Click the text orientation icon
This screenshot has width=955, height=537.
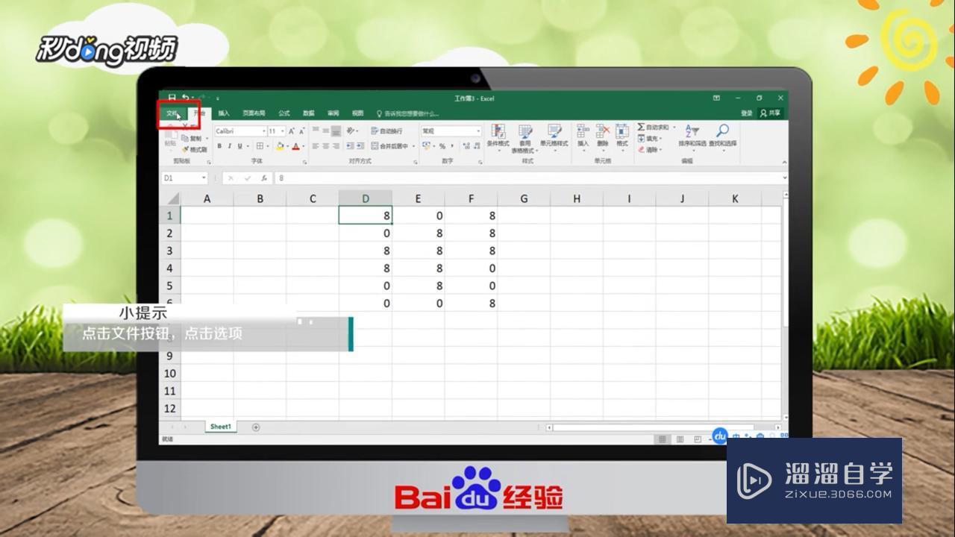[x=352, y=131]
